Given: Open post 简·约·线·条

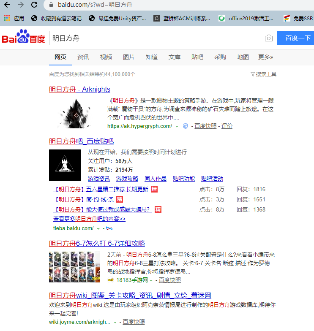Looking at the screenshot, I should coord(84,199).
